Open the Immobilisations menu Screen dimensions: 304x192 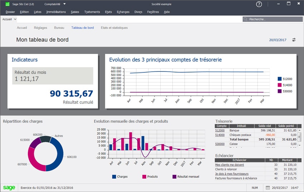(56, 12)
